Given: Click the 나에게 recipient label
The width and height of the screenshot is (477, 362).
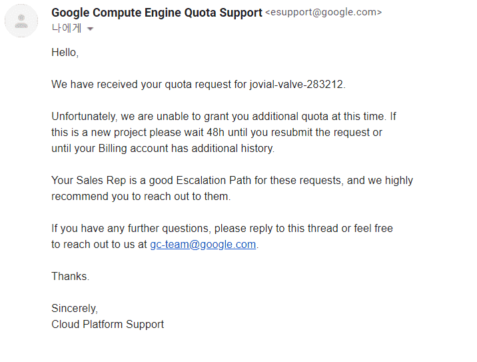Looking at the screenshot, I should pyautogui.click(x=66, y=28).
